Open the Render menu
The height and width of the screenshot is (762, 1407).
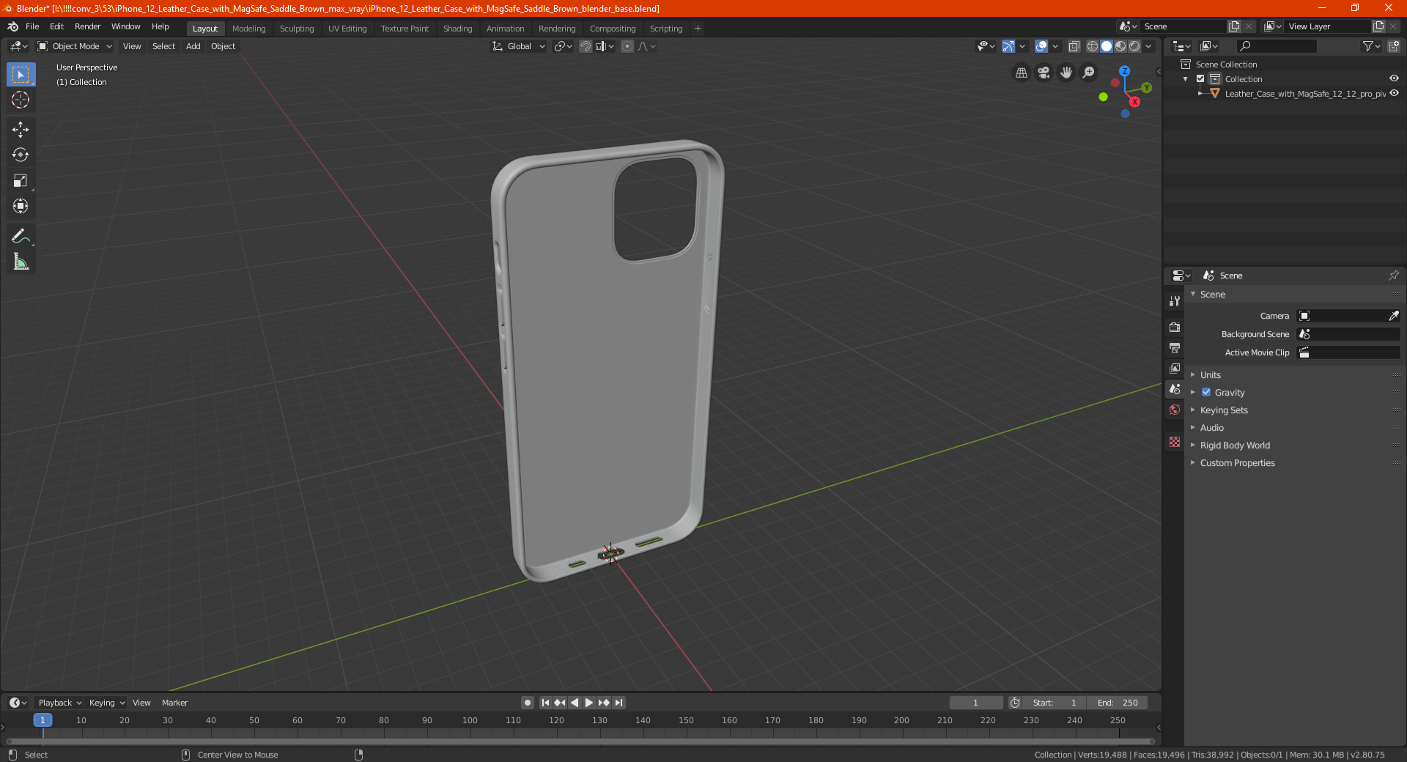pos(87,26)
